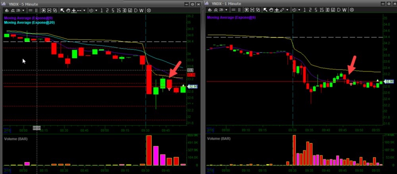Open clock dropdown arrow in 5 Minute chart
Image resolution: width=397 pixels, height=174 pixels.
click(x=96, y=10)
